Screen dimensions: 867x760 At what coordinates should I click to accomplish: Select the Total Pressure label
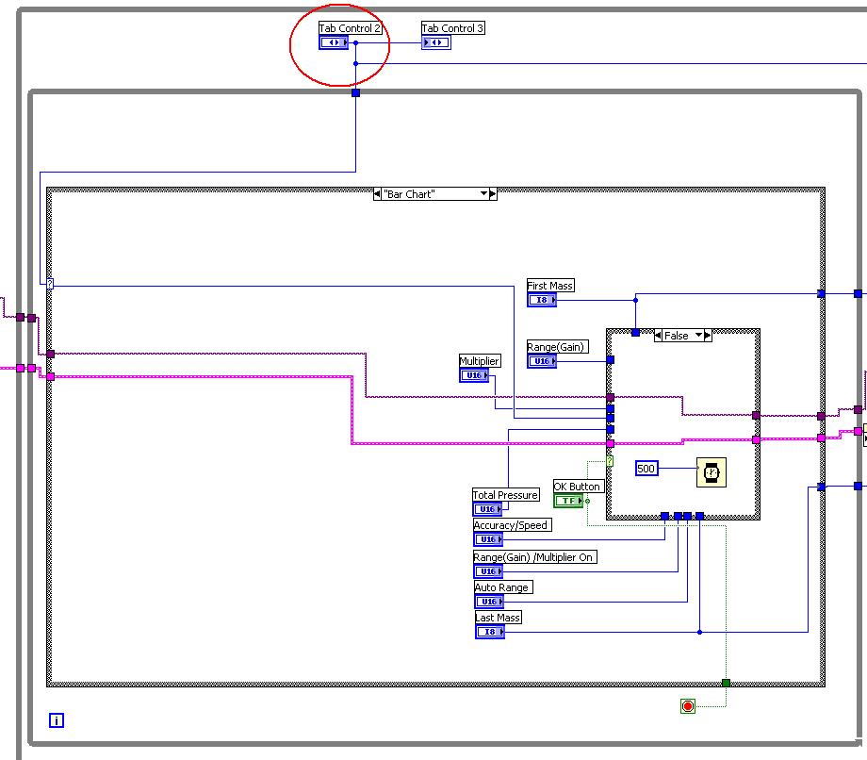[505, 494]
